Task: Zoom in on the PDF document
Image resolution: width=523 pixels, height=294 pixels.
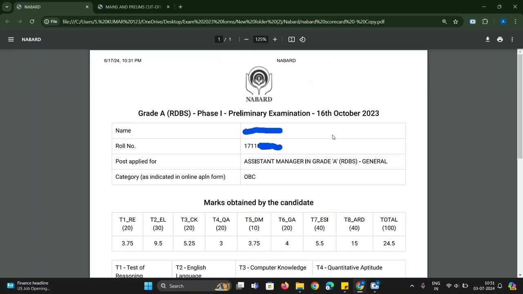Action: (x=275, y=40)
